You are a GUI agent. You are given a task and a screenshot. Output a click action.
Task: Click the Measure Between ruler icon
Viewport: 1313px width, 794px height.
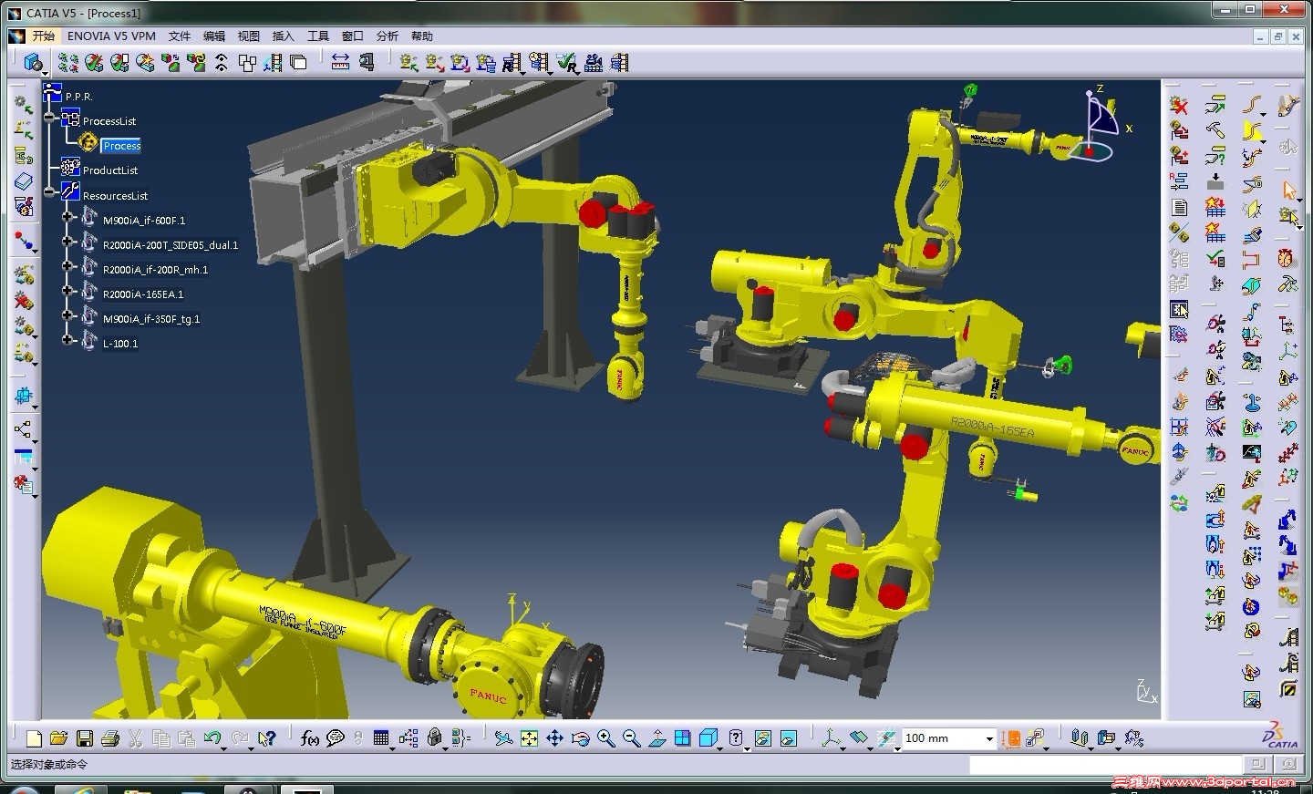pyautogui.click(x=340, y=62)
